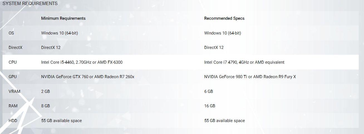364x134 pixels.
Task: Click DirectX 12 under Recommended Specs
Action: tap(214, 48)
